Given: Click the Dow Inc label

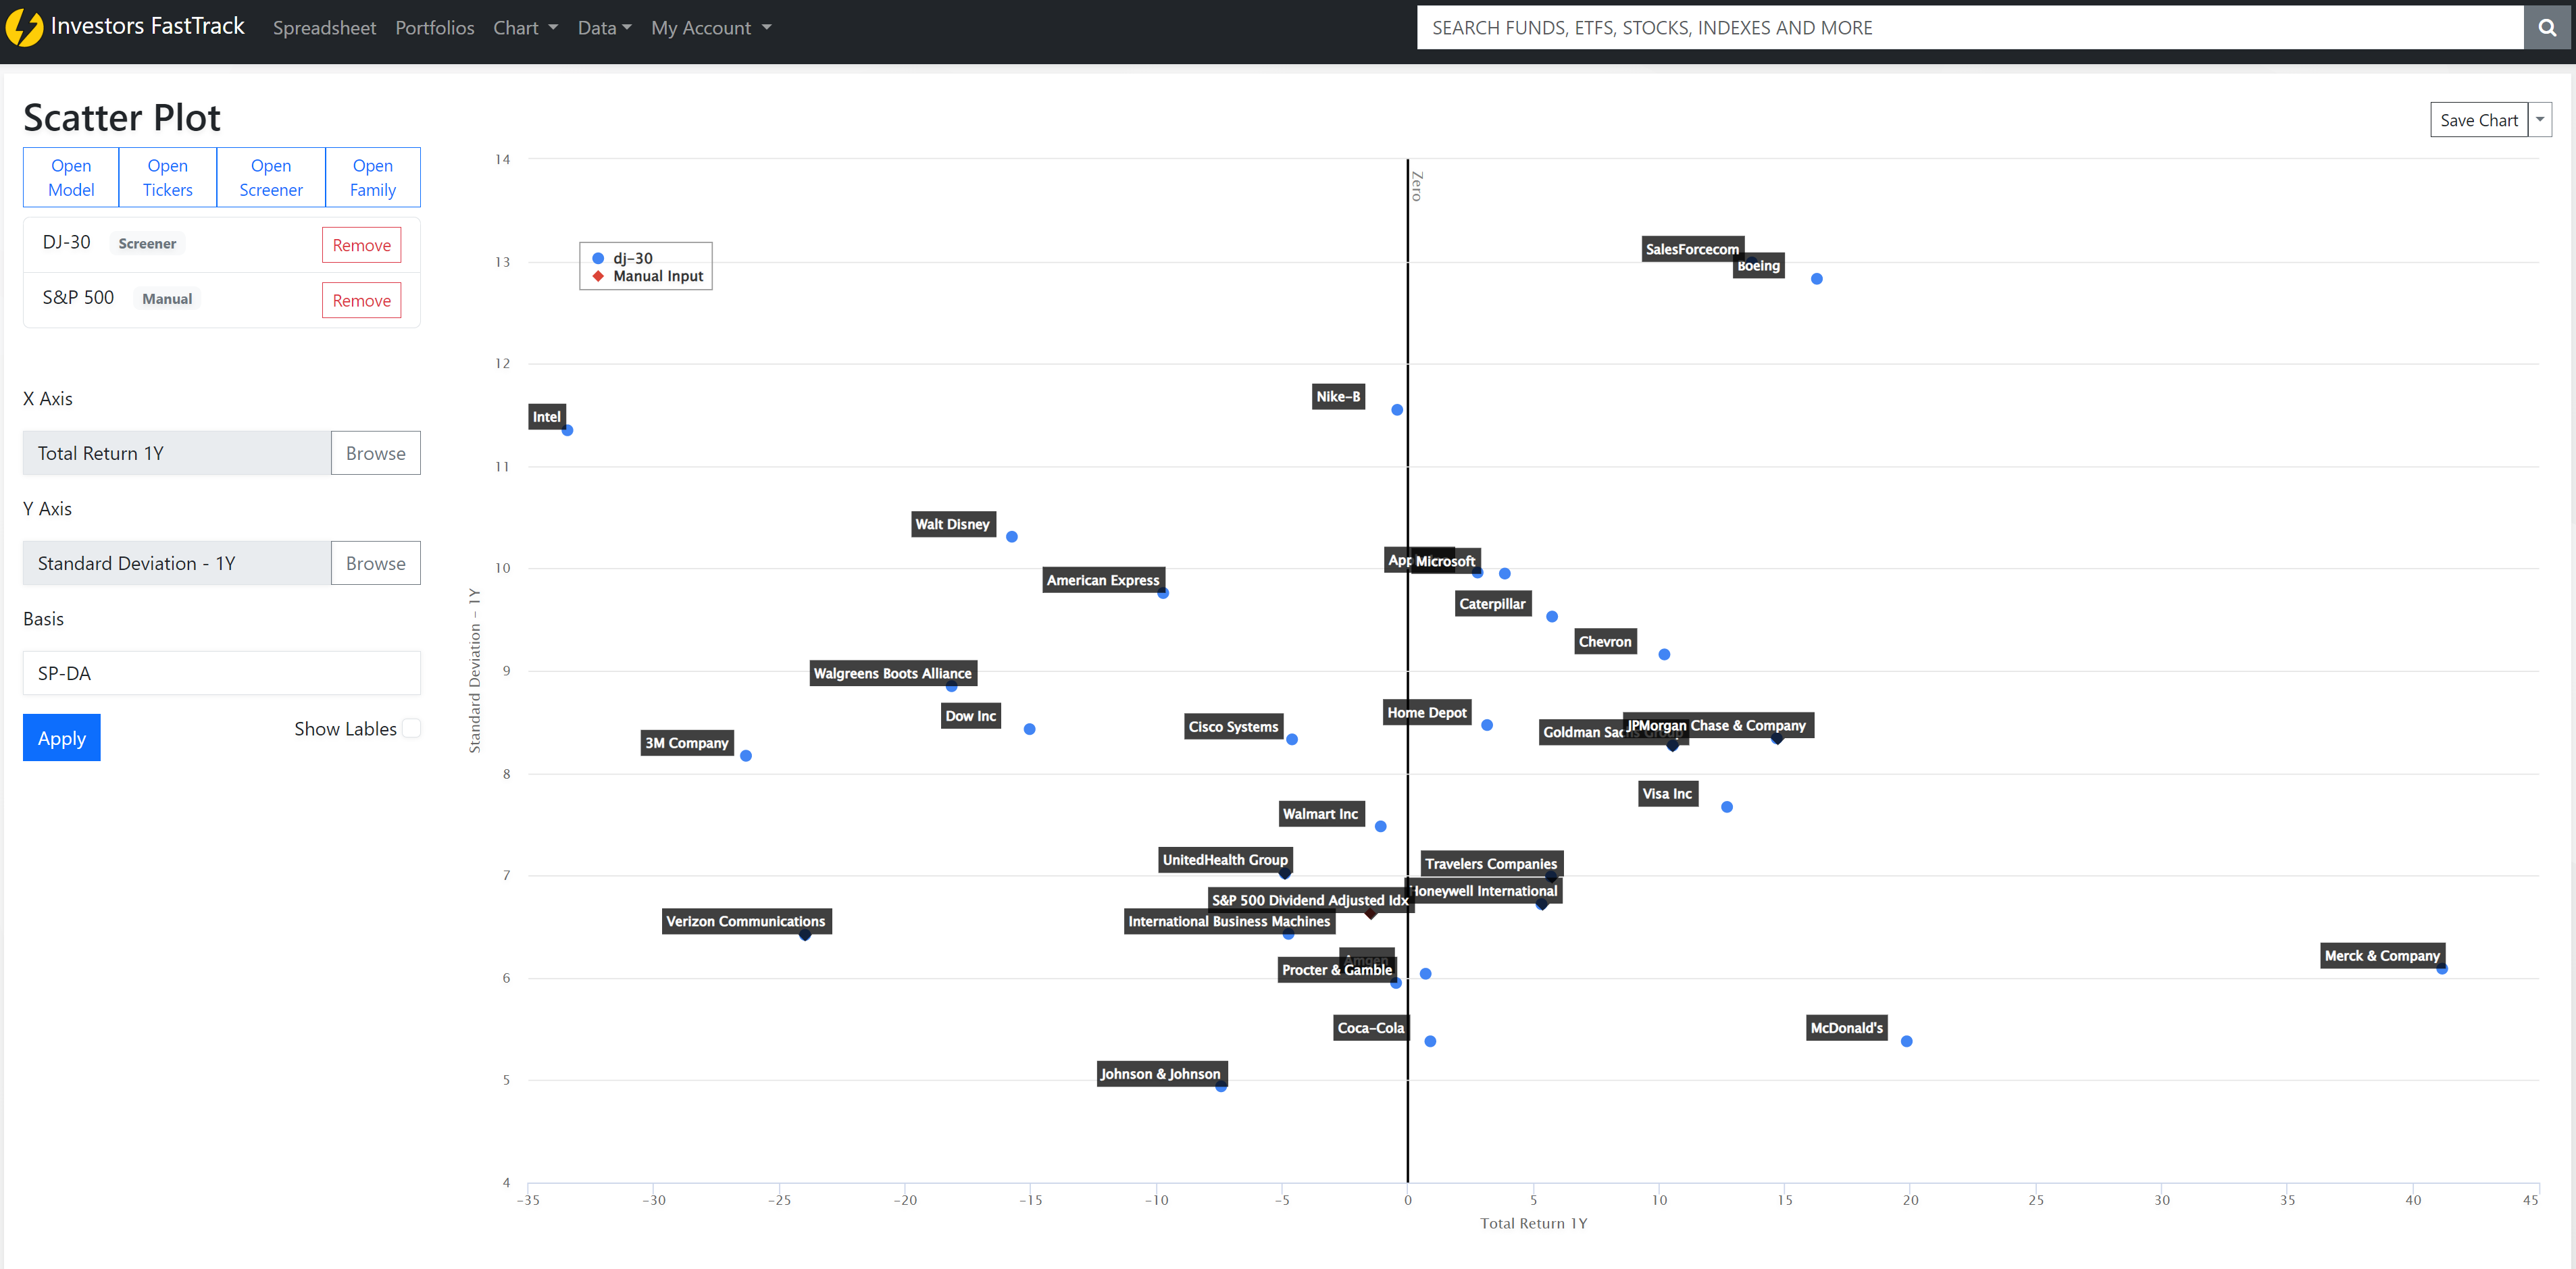Looking at the screenshot, I should 971,716.
